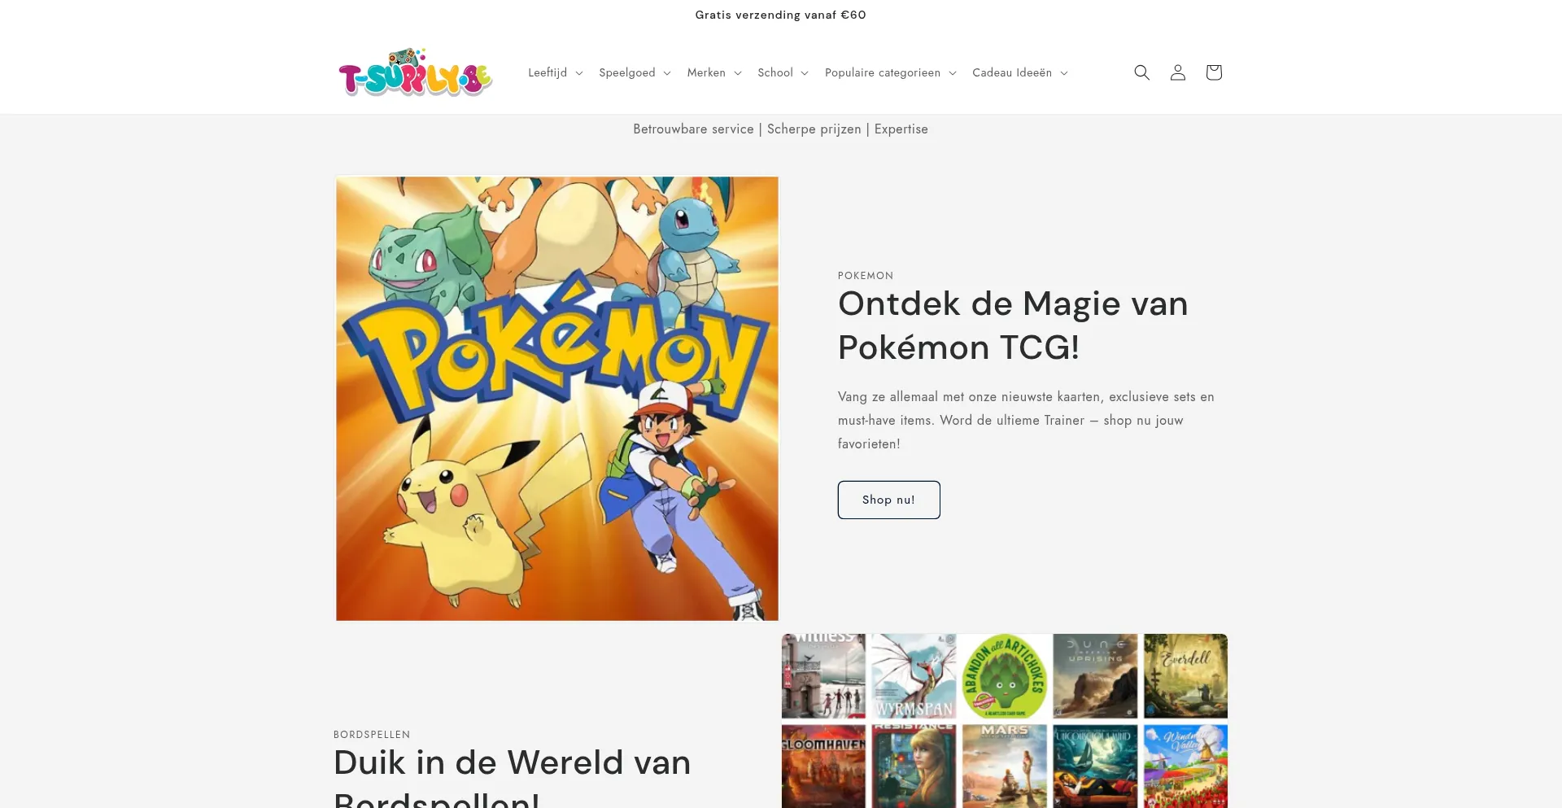Expand the Cadeau Ideeën chevron
This screenshot has width=1562, height=808.
pos(1063,73)
